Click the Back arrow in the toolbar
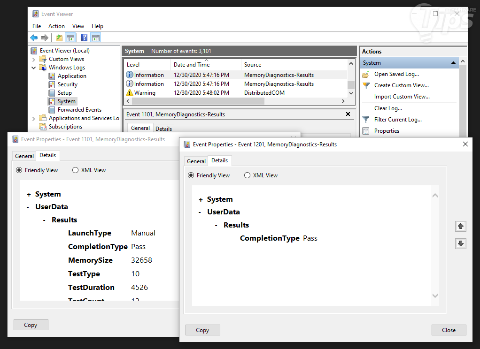480x349 pixels. (x=34, y=38)
